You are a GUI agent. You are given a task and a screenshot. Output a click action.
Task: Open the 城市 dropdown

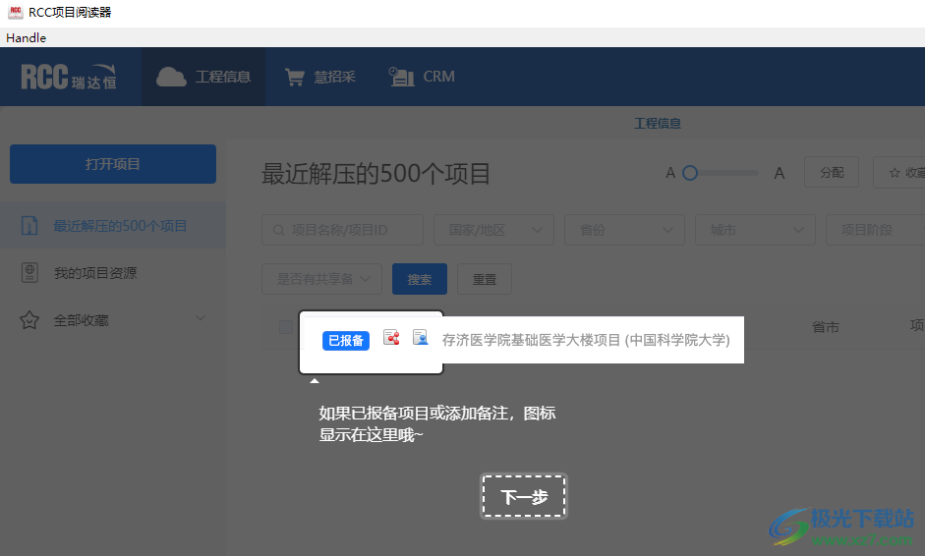click(x=756, y=230)
